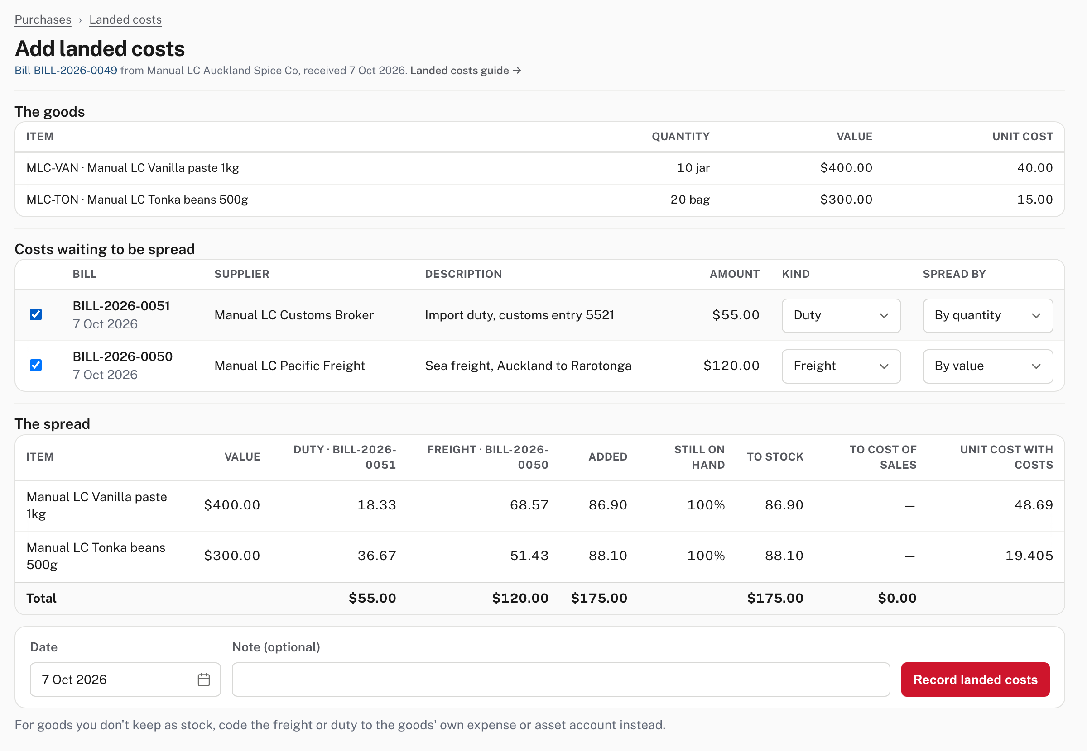Change the By value spread dropdown
Viewport: 1087px width, 751px height.
[988, 366]
